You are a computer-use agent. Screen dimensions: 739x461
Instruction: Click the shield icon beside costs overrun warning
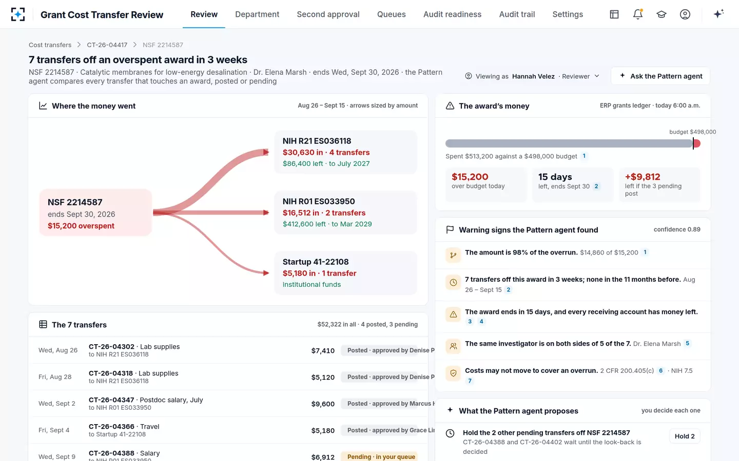point(453,373)
